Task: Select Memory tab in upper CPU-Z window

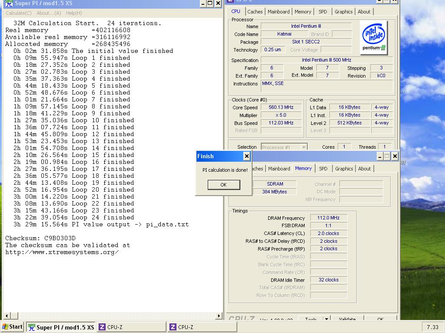Action: (x=302, y=12)
